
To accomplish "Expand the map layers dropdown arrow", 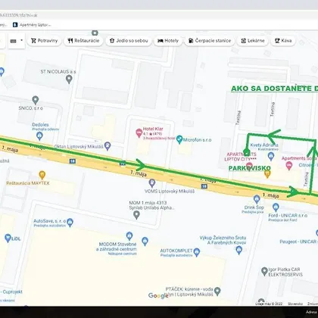I will click(x=22, y=40).
